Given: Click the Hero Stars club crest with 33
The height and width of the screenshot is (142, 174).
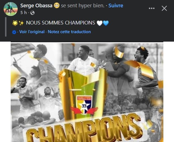Looking at the screenshot, I should pyautogui.click(x=84, y=105).
